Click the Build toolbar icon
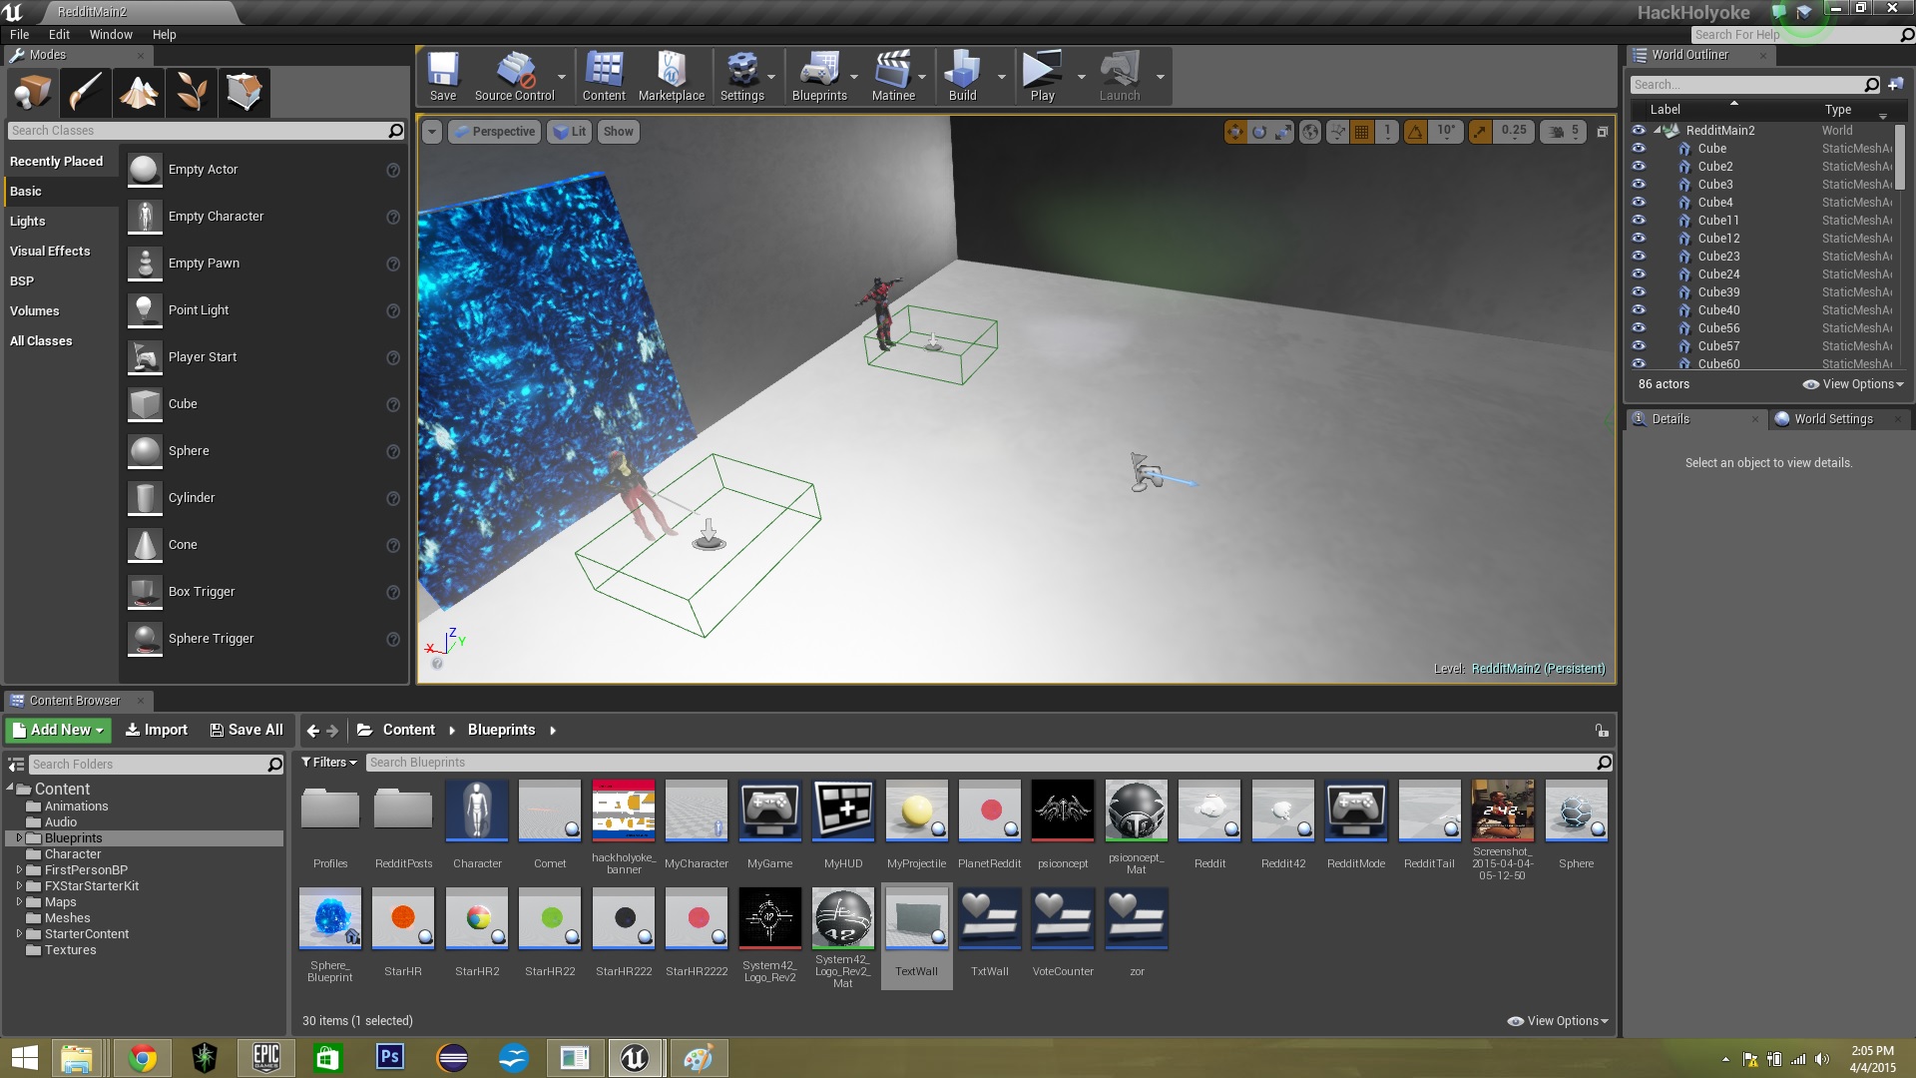Viewport: 1916px width, 1078px height. (962, 76)
